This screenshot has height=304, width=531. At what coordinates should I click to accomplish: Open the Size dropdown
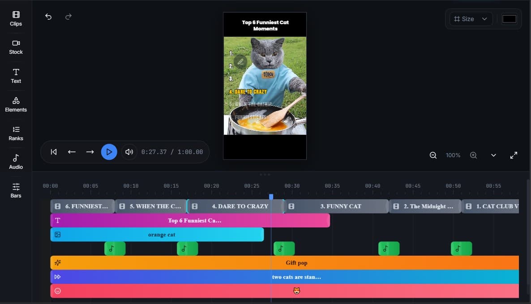coord(470,19)
